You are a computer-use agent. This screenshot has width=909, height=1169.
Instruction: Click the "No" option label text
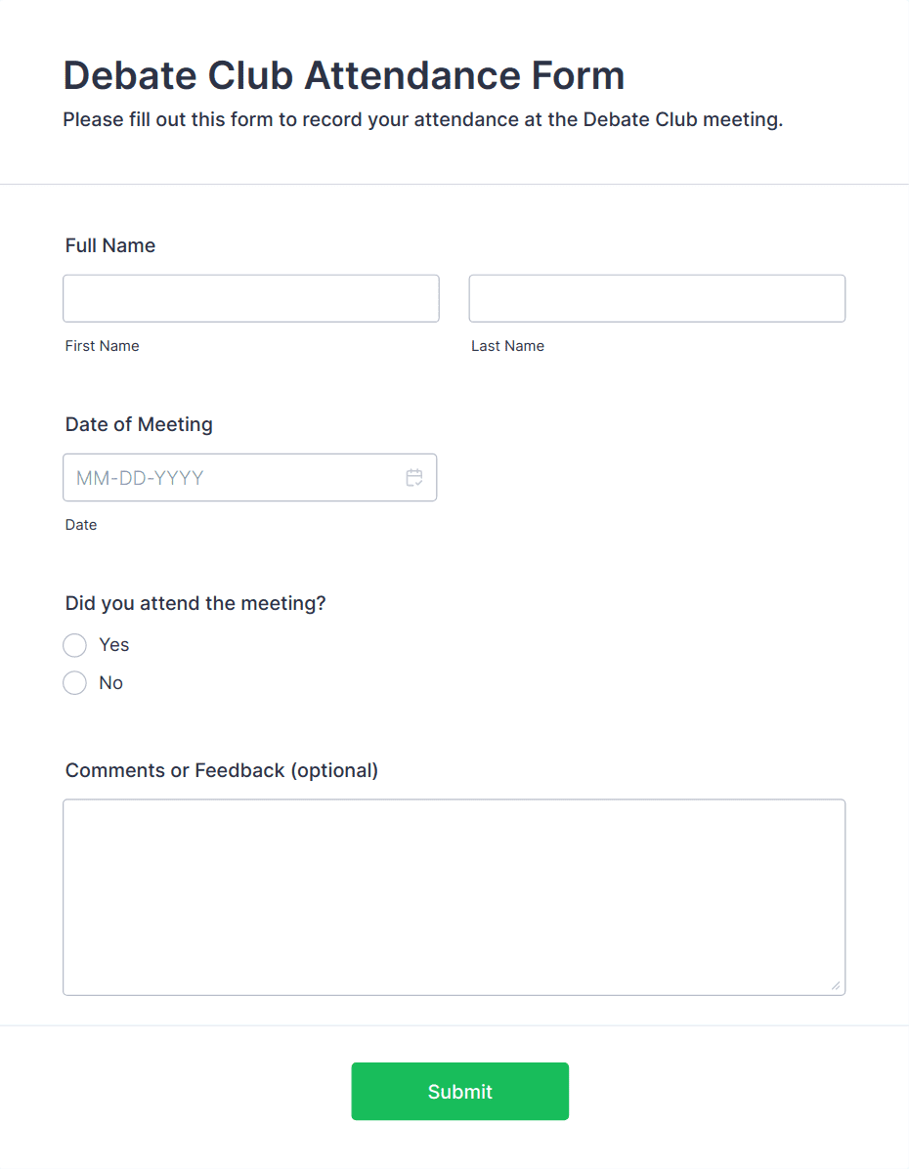(111, 683)
